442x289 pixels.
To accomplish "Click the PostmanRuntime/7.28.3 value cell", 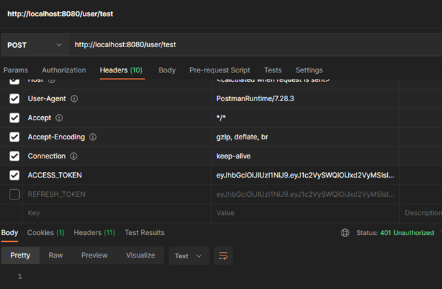I will click(305, 99).
